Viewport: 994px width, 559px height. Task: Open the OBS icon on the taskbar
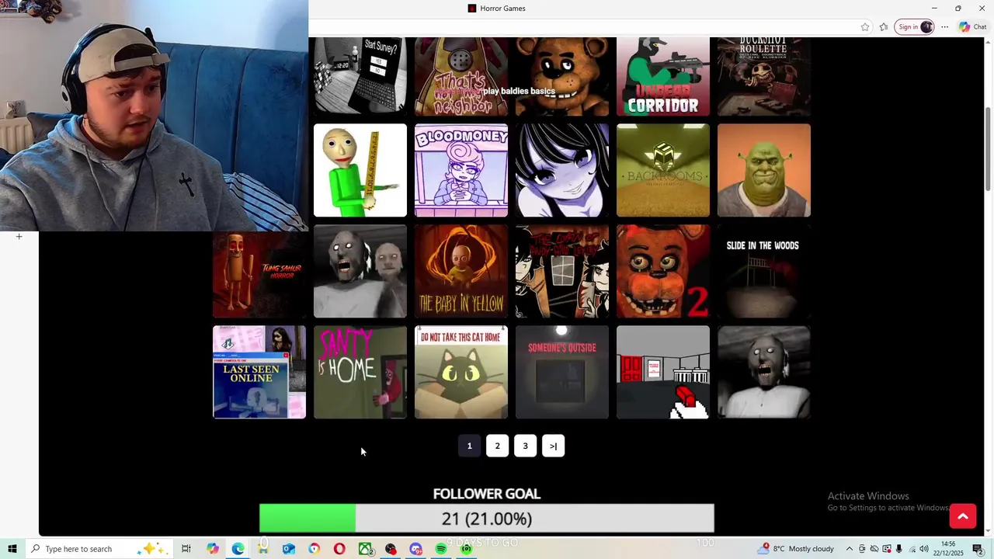[391, 549]
